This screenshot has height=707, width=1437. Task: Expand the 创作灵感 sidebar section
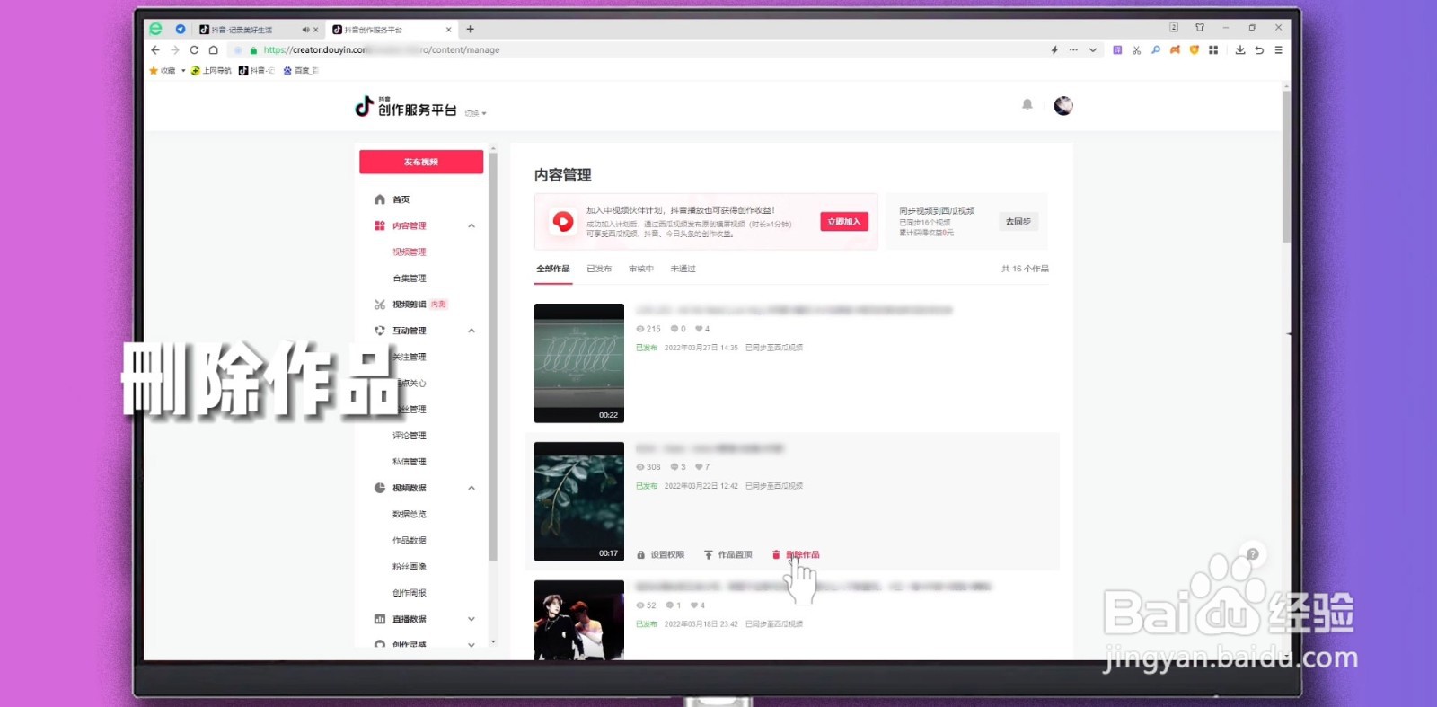(472, 644)
